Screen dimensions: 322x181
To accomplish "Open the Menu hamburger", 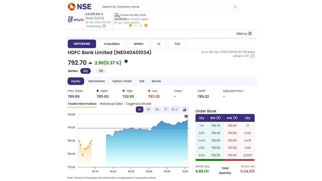I will point(244,34).
